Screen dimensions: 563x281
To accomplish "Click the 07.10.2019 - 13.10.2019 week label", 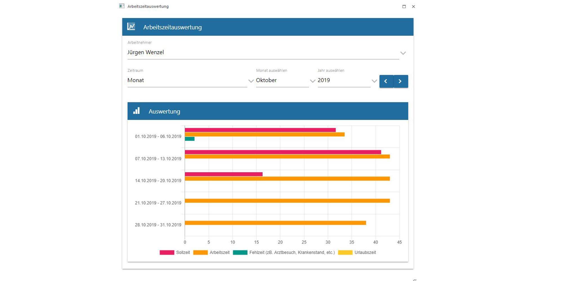I will [158, 159].
